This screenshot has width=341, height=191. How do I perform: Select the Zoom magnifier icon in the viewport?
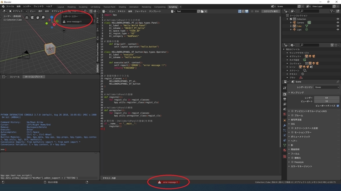pos(43,18)
